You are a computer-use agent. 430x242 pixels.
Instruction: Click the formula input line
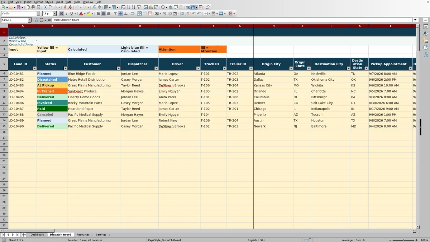(x=232, y=20)
